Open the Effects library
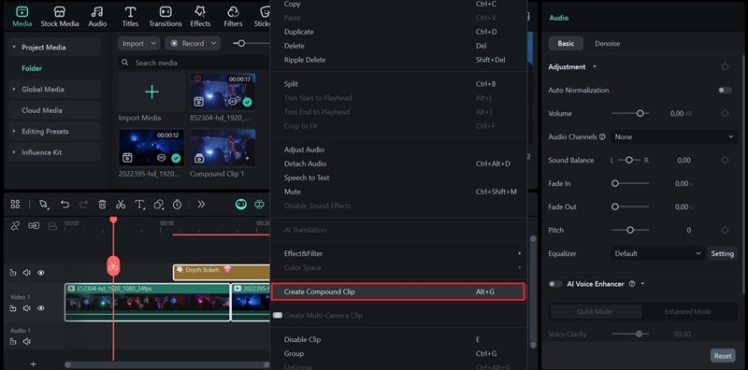Screen dimensions: 748x370 [x=200, y=17]
